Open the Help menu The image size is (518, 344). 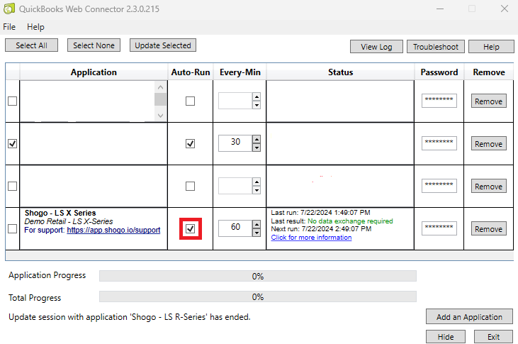coord(35,27)
